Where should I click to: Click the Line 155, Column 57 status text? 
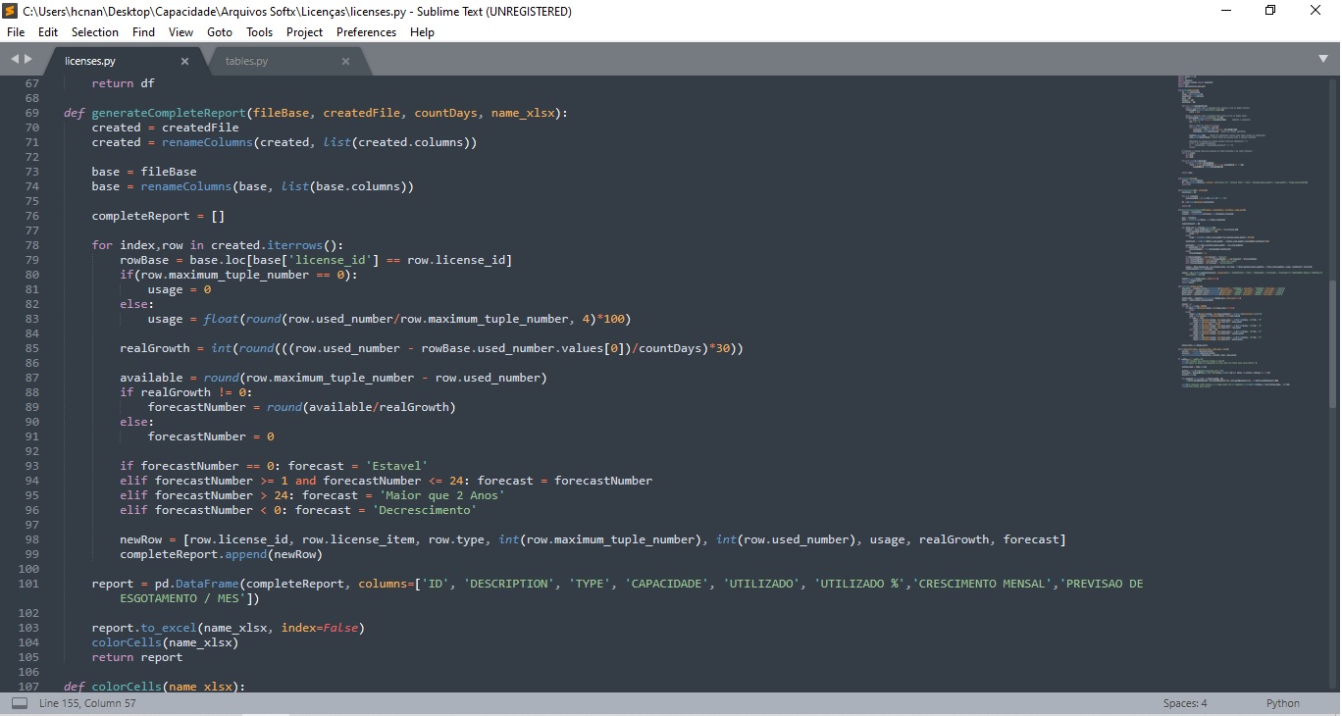(87, 703)
